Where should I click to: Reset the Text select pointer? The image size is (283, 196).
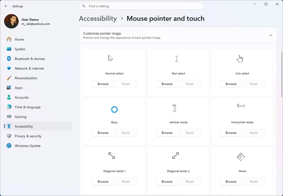pyautogui.click(x=190, y=84)
